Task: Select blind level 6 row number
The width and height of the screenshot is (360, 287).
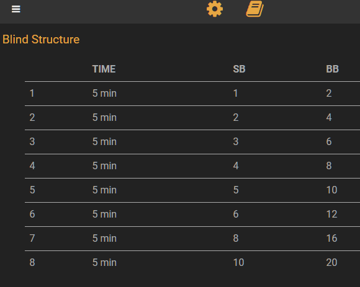Action: pyautogui.click(x=32, y=214)
